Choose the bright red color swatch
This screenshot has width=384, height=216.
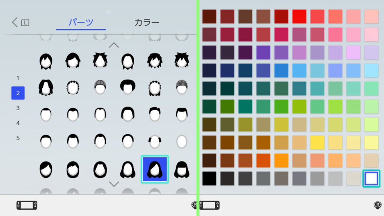coord(299,16)
